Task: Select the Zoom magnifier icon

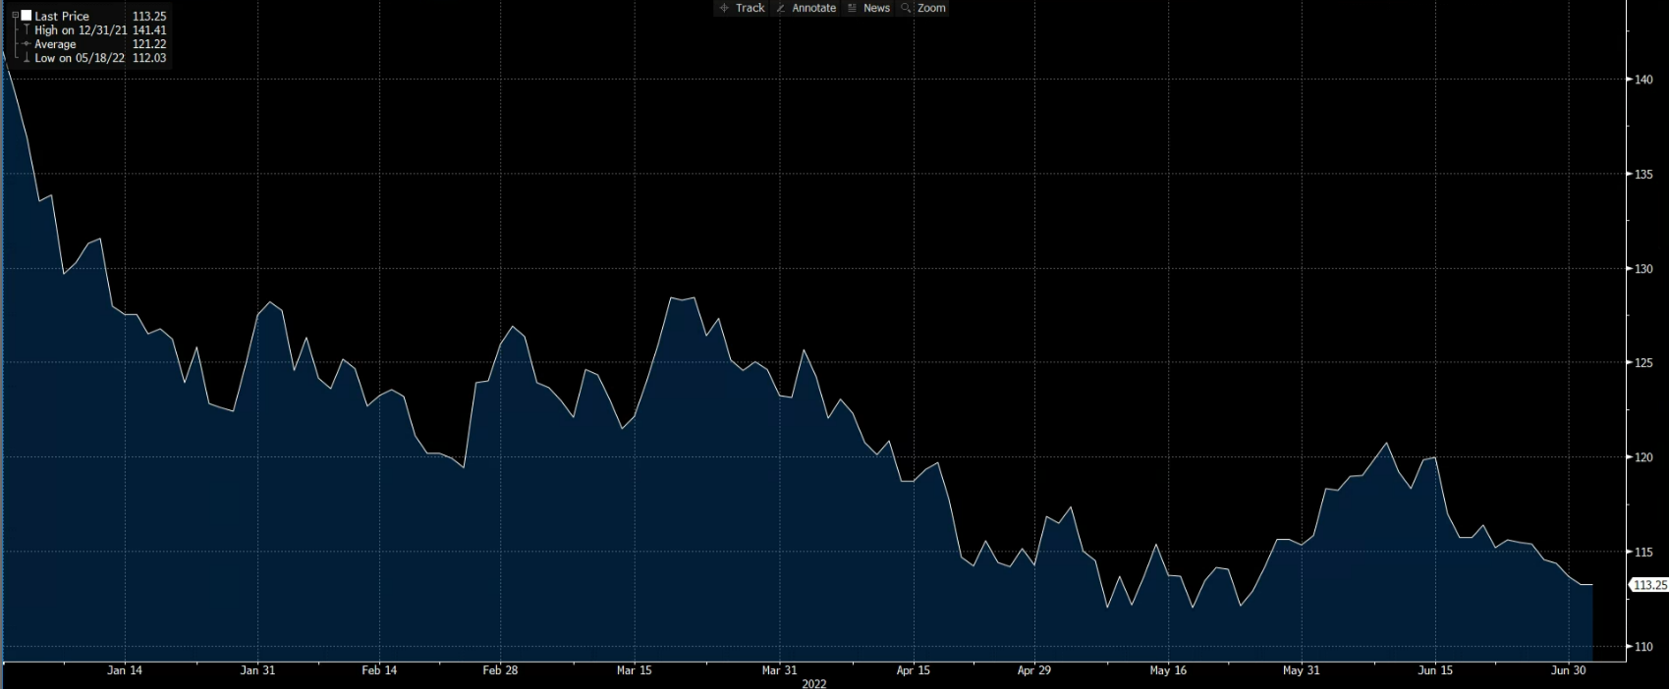Action: click(906, 8)
